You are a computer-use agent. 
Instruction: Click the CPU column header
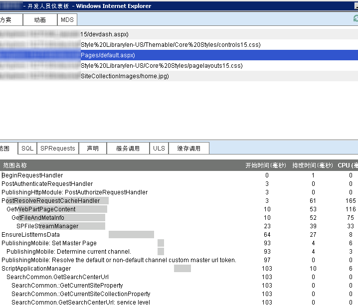coord(348,165)
